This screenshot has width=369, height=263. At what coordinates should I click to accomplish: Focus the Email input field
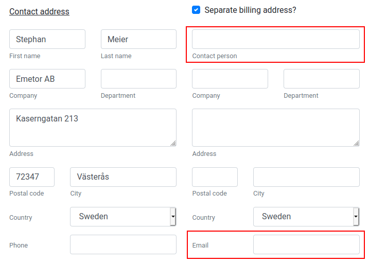[x=306, y=244]
